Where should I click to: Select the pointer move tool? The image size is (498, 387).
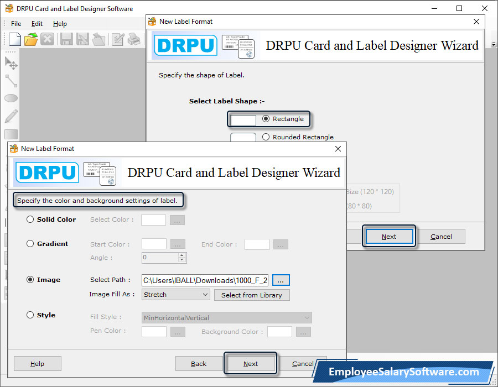coord(11,63)
